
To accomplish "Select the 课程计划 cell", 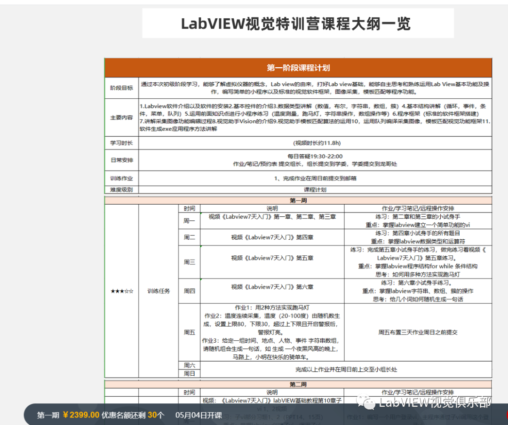I will (315, 189).
